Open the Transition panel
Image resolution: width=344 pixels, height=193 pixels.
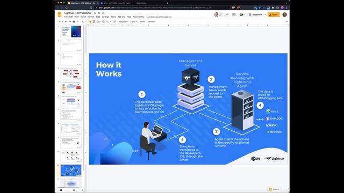pyautogui.click(x=151, y=21)
